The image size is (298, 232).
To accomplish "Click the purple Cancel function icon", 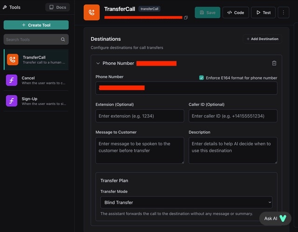I will [x=12, y=80].
